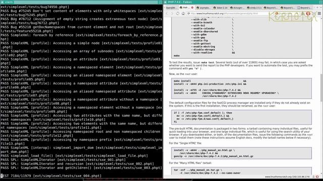Viewport: 323px width, 181px height.
Task: Click the site info icon in address bar
Action: click(x=188, y=14)
